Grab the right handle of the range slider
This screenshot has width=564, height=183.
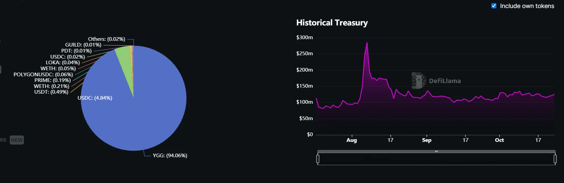click(555, 159)
